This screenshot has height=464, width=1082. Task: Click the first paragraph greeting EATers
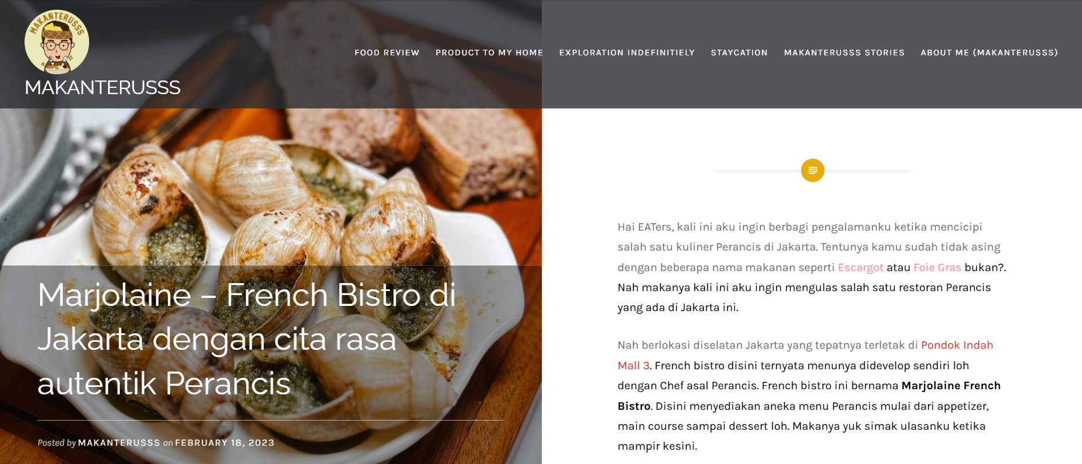coord(811,267)
